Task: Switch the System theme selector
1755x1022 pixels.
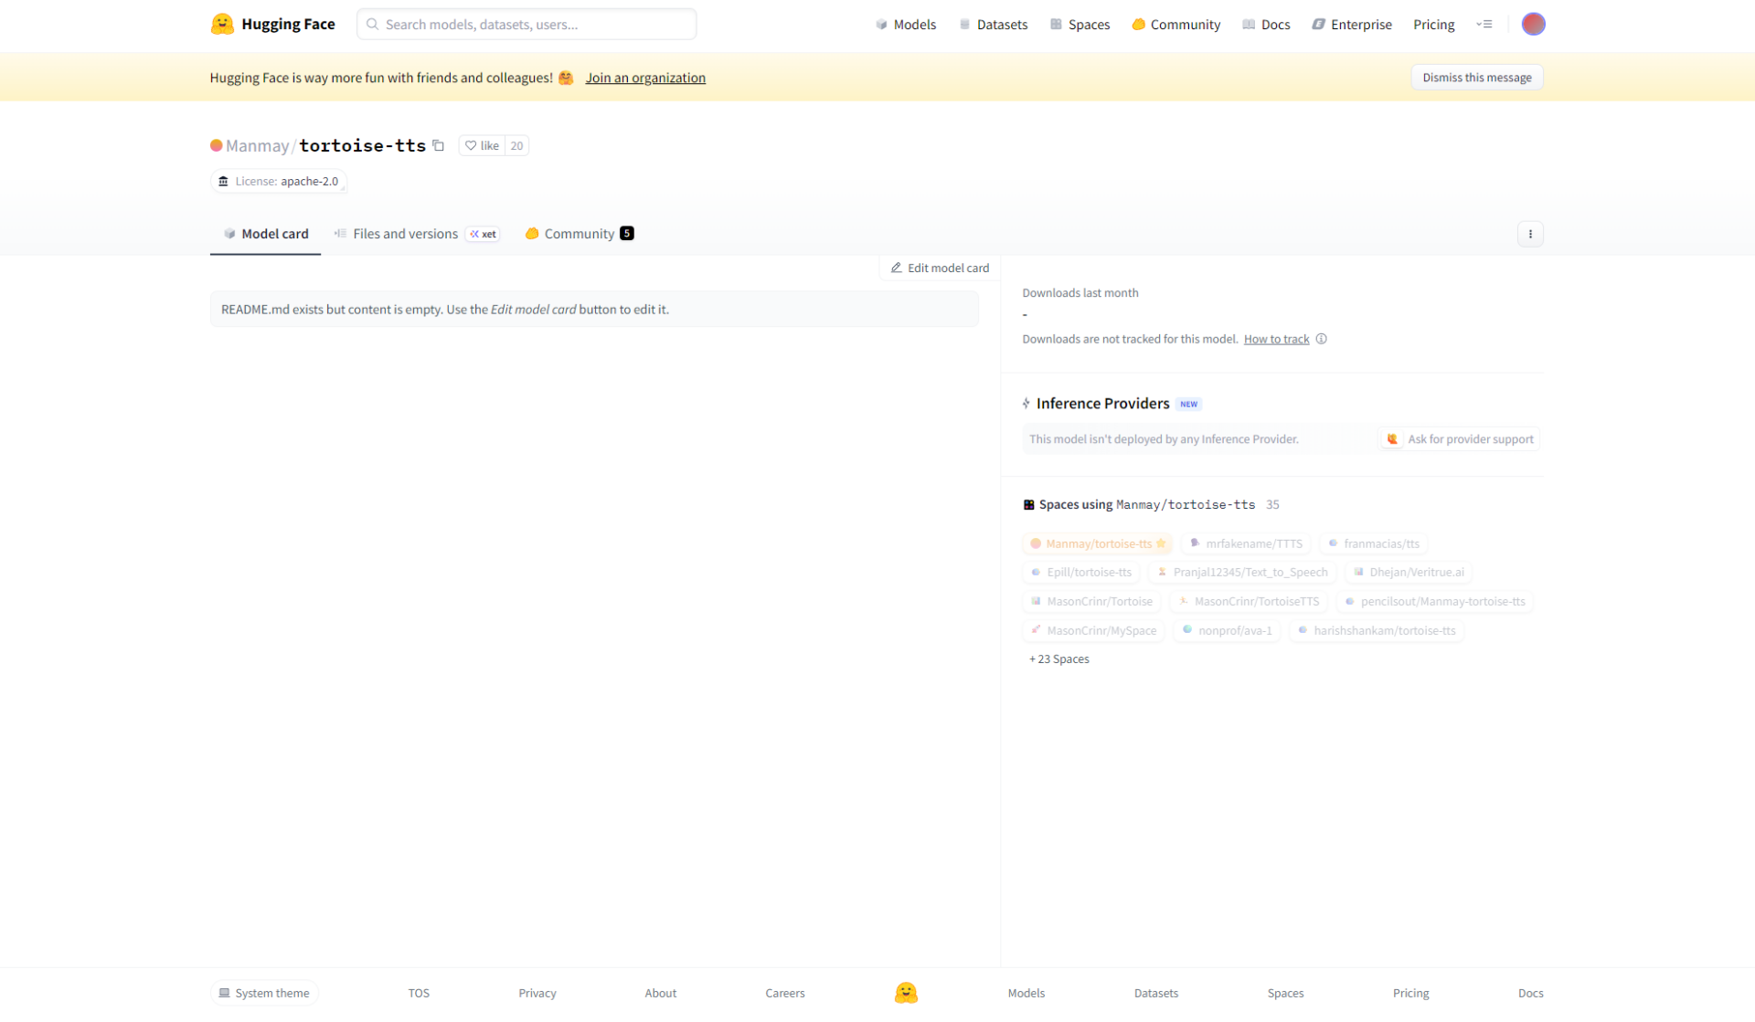Action: (264, 993)
